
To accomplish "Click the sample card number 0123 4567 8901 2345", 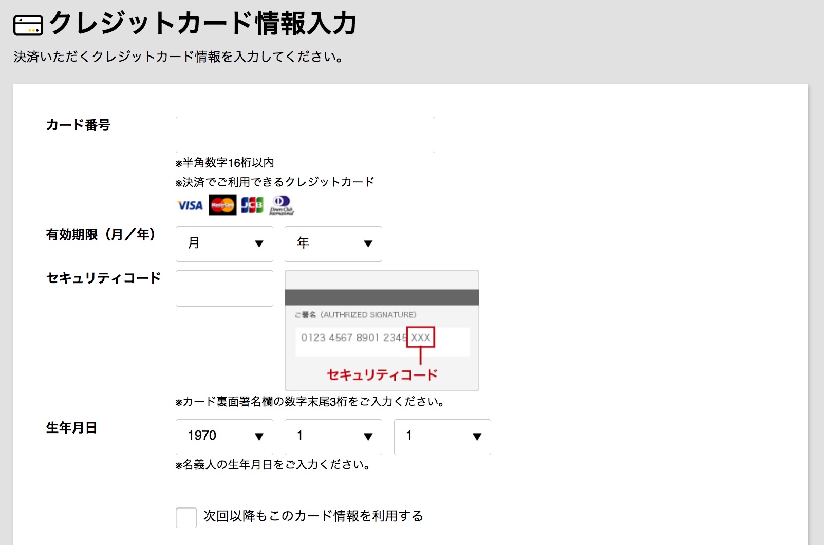I will (353, 337).
